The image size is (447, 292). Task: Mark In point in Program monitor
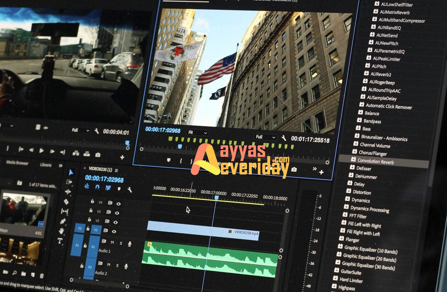181,161
